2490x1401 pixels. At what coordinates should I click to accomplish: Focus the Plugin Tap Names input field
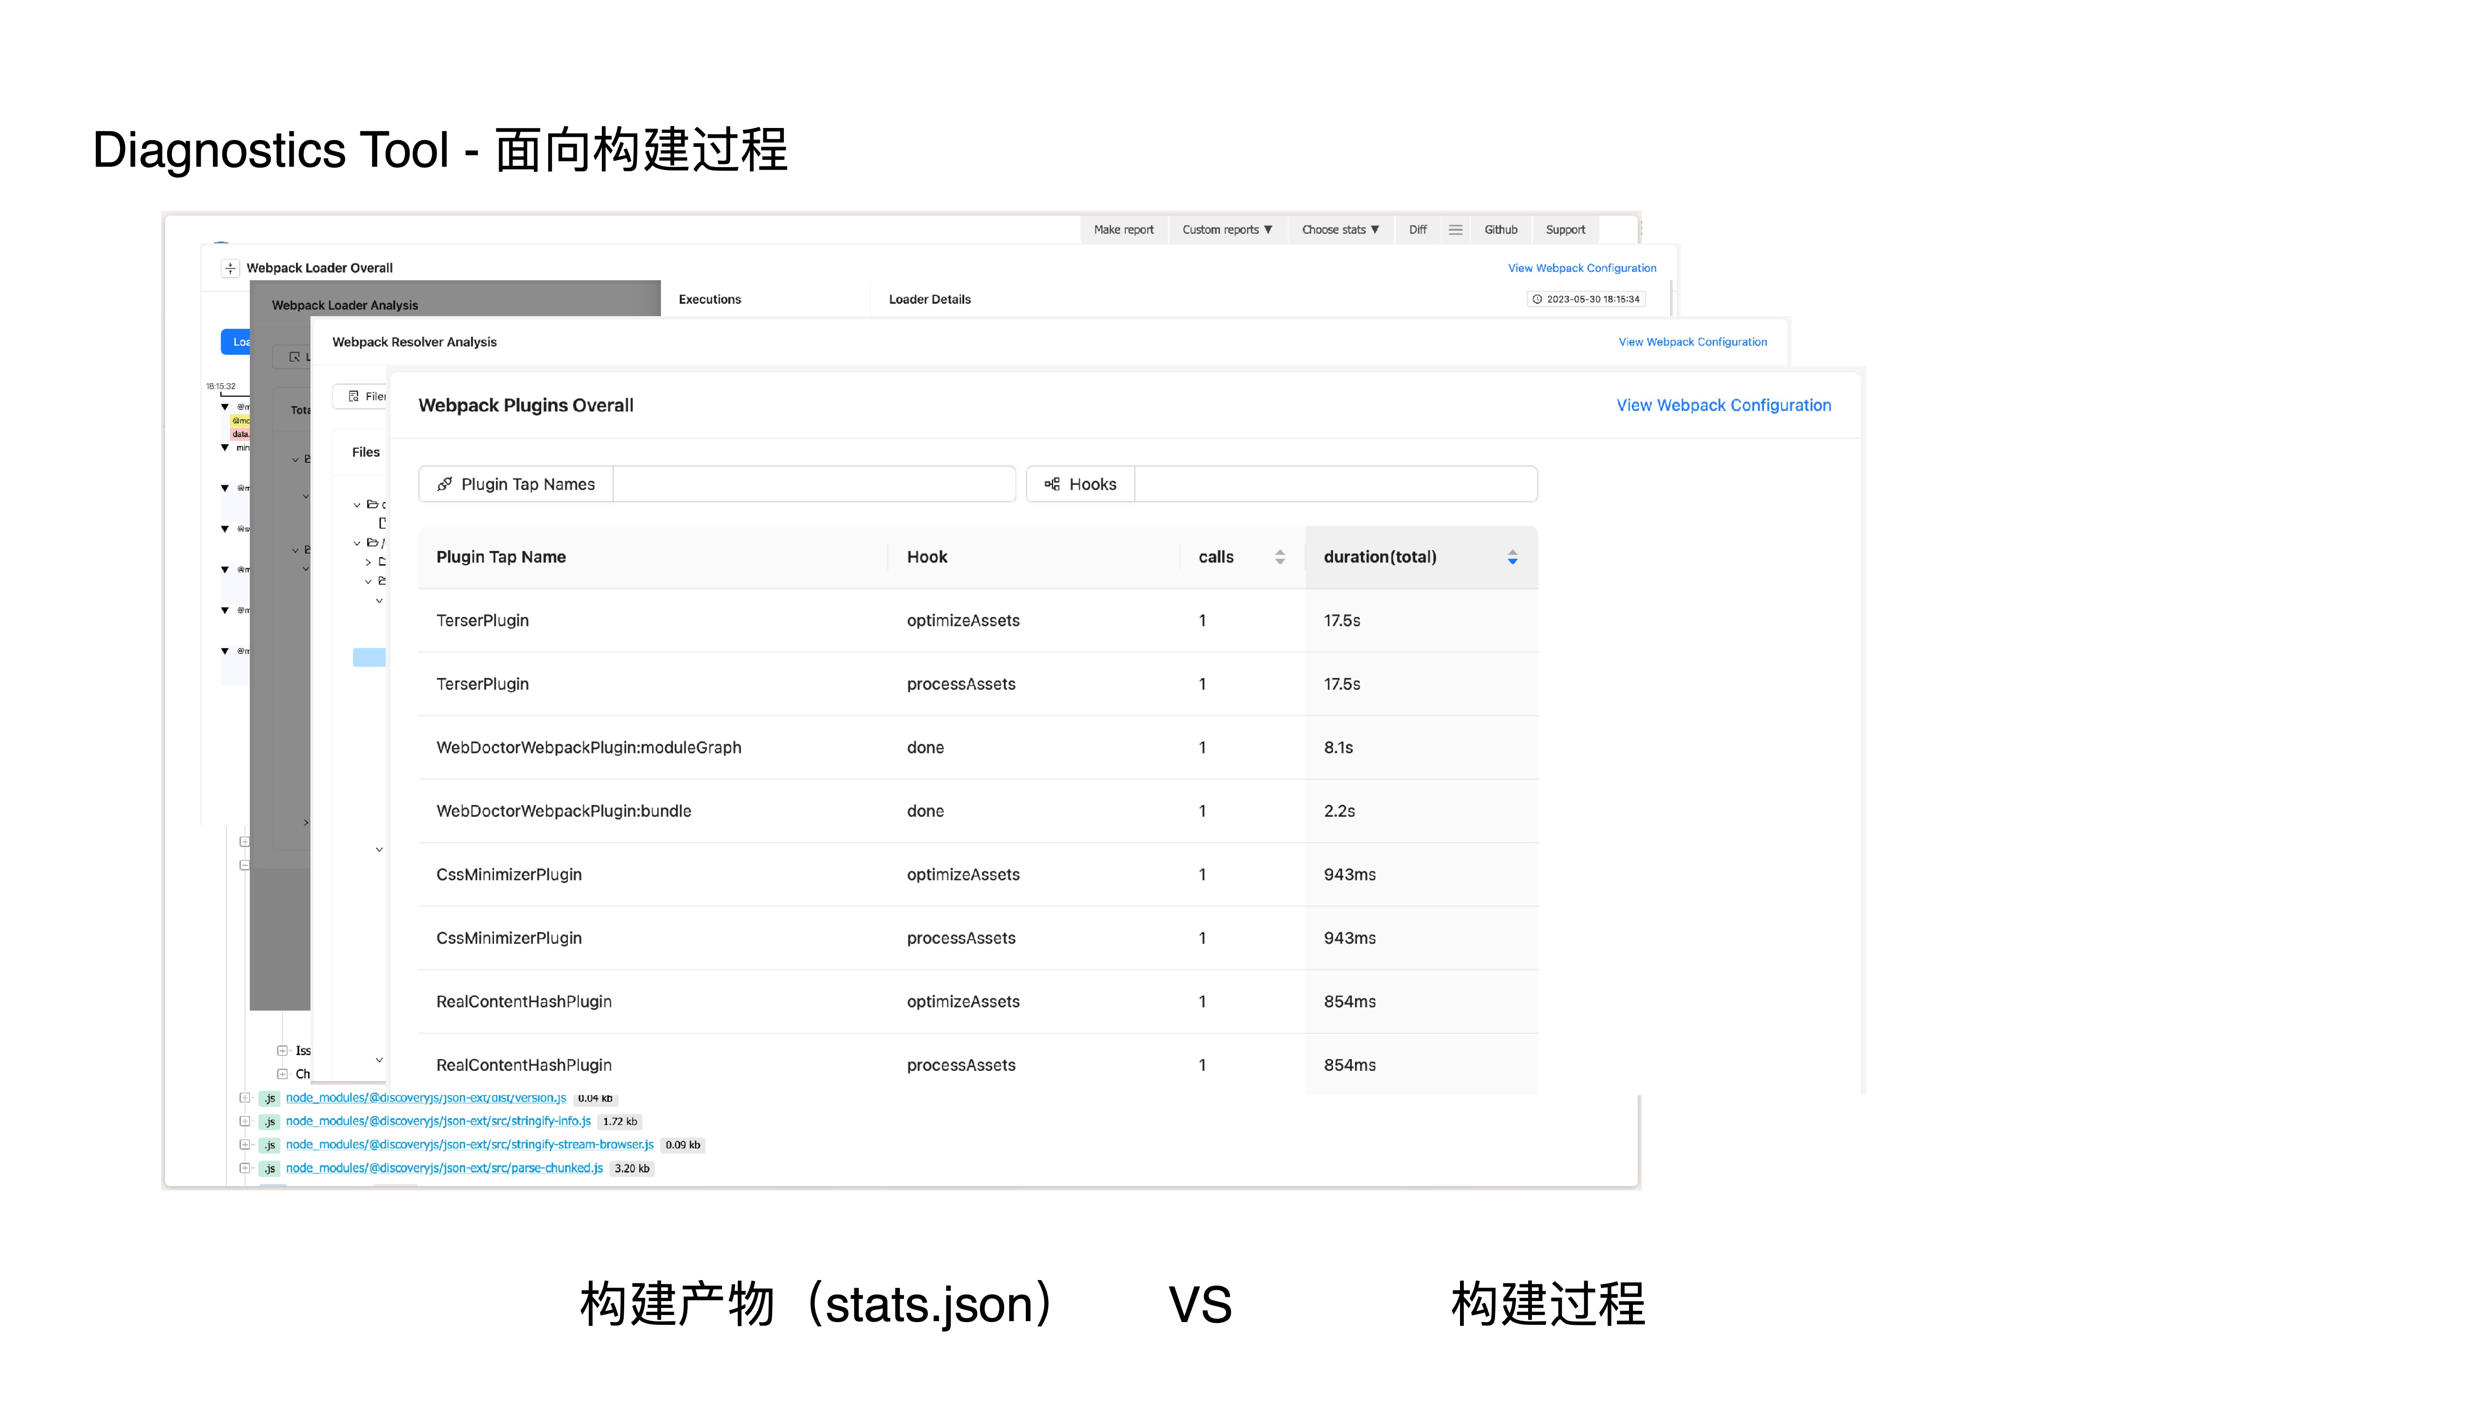pyautogui.click(x=814, y=484)
